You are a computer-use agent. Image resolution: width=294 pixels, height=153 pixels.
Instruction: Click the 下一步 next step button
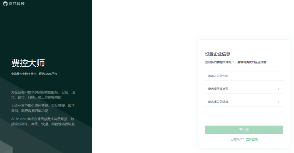[244, 130]
